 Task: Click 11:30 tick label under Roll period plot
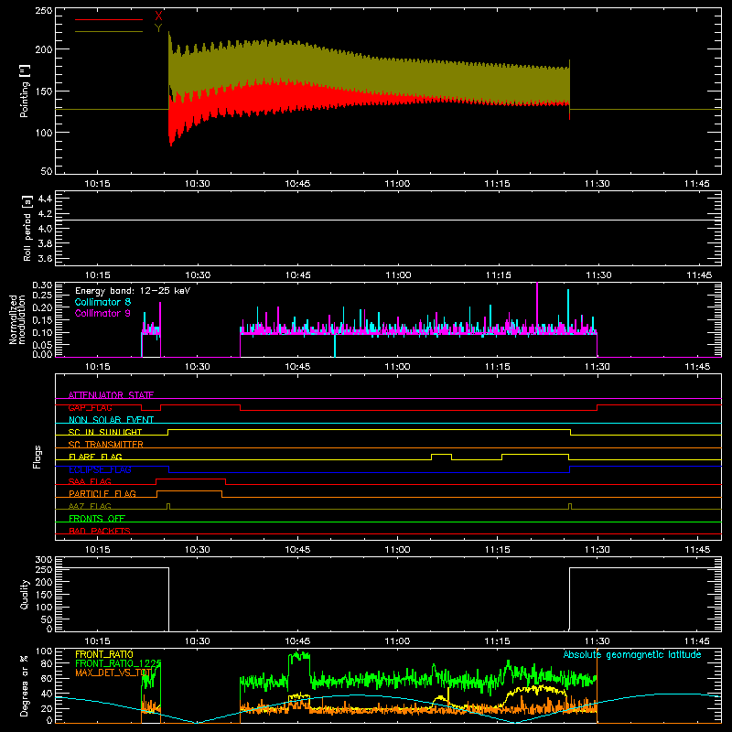pyautogui.click(x=598, y=275)
